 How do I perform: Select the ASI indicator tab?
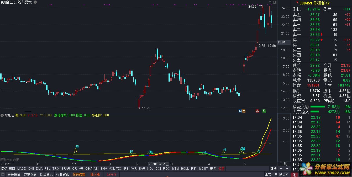click(x=96, y=169)
